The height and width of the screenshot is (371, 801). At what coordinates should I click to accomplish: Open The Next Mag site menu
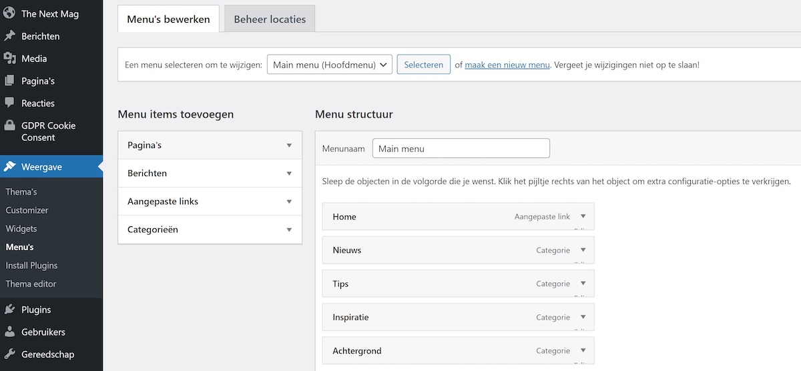[49, 13]
